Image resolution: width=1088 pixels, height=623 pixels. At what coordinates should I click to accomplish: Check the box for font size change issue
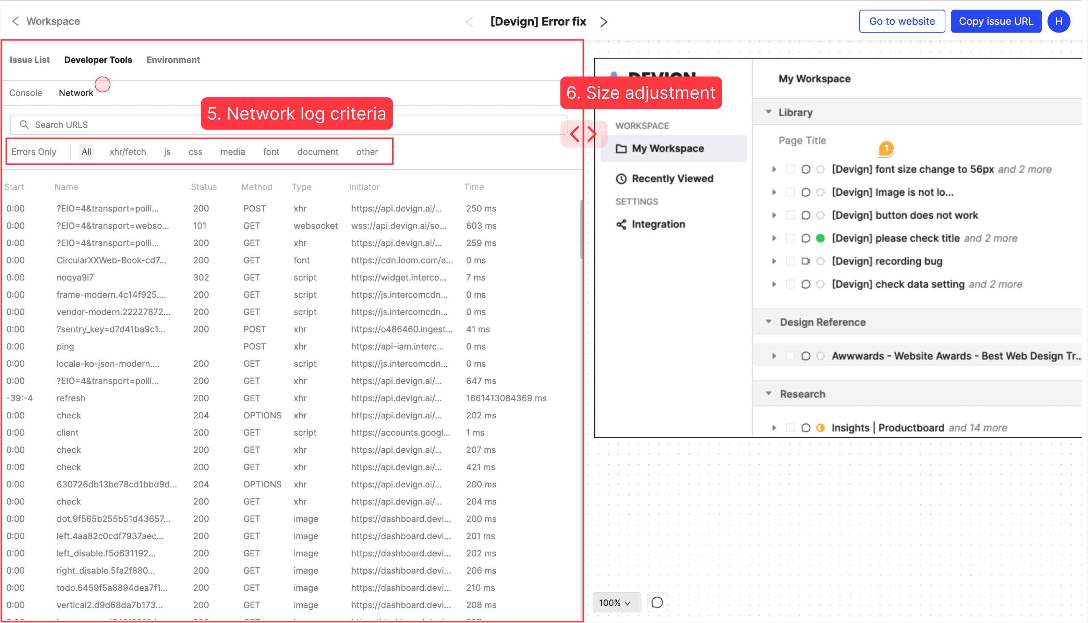coord(790,169)
